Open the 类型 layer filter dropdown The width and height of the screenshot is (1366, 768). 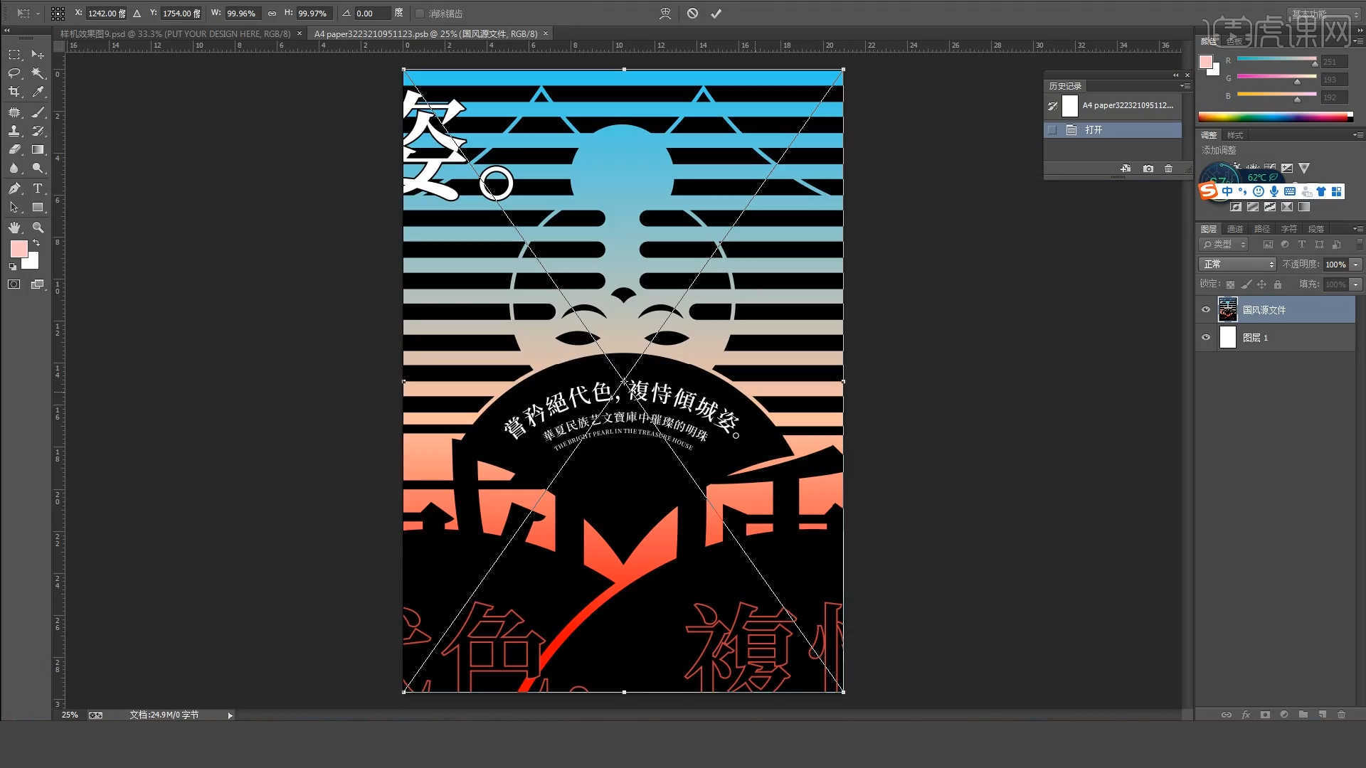(1224, 244)
